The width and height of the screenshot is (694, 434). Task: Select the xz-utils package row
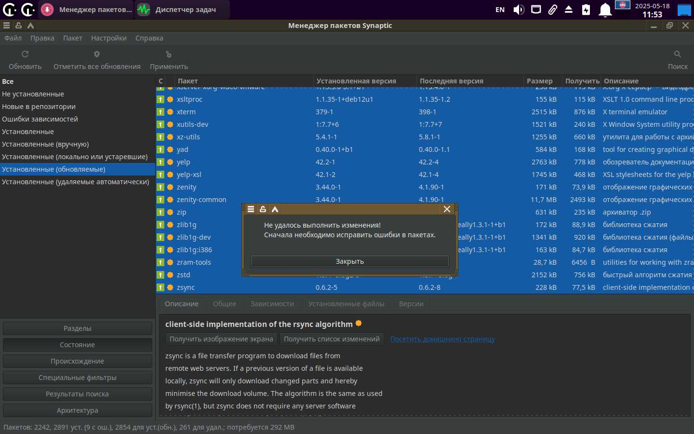click(425, 137)
